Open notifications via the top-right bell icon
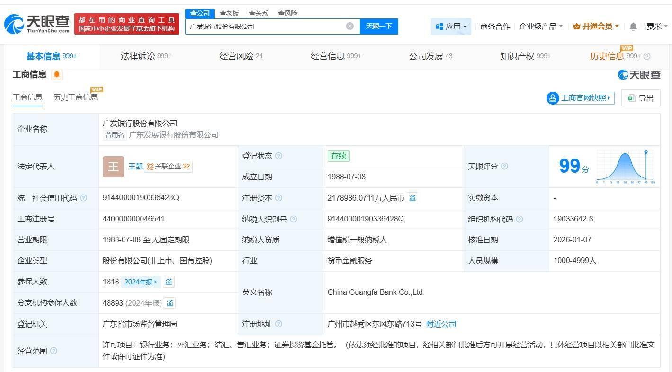The width and height of the screenshot is (672, 372). pos(633,27)
